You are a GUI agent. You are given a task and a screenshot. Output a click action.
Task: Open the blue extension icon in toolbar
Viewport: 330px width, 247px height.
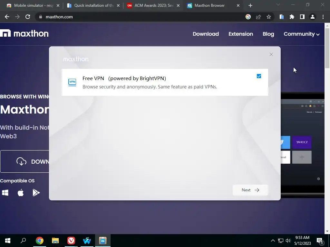point(282,17)
